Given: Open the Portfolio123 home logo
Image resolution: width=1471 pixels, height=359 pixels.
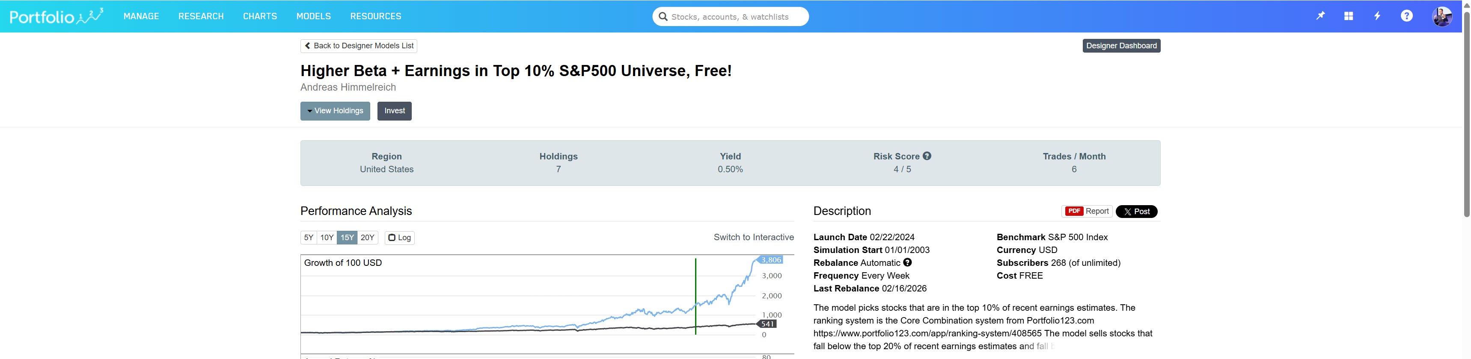Looking at the screenshot, I should [x=56, y=16].
